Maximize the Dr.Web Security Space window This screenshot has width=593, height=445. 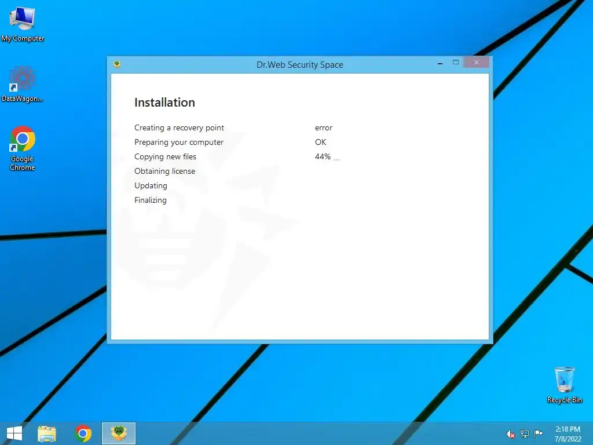click(x=456, y=63)
